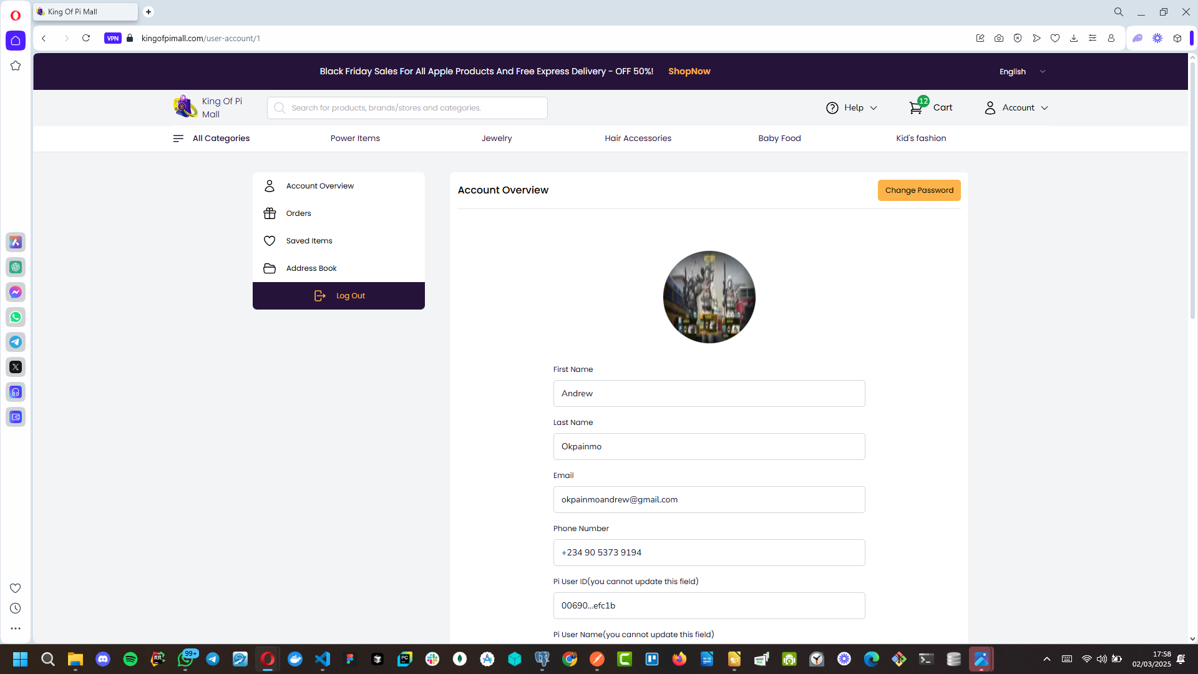Viewport: 1198px width, 674px height.
Task: Open Telegram in the Opera sidebar
Action: coord(16,342)
